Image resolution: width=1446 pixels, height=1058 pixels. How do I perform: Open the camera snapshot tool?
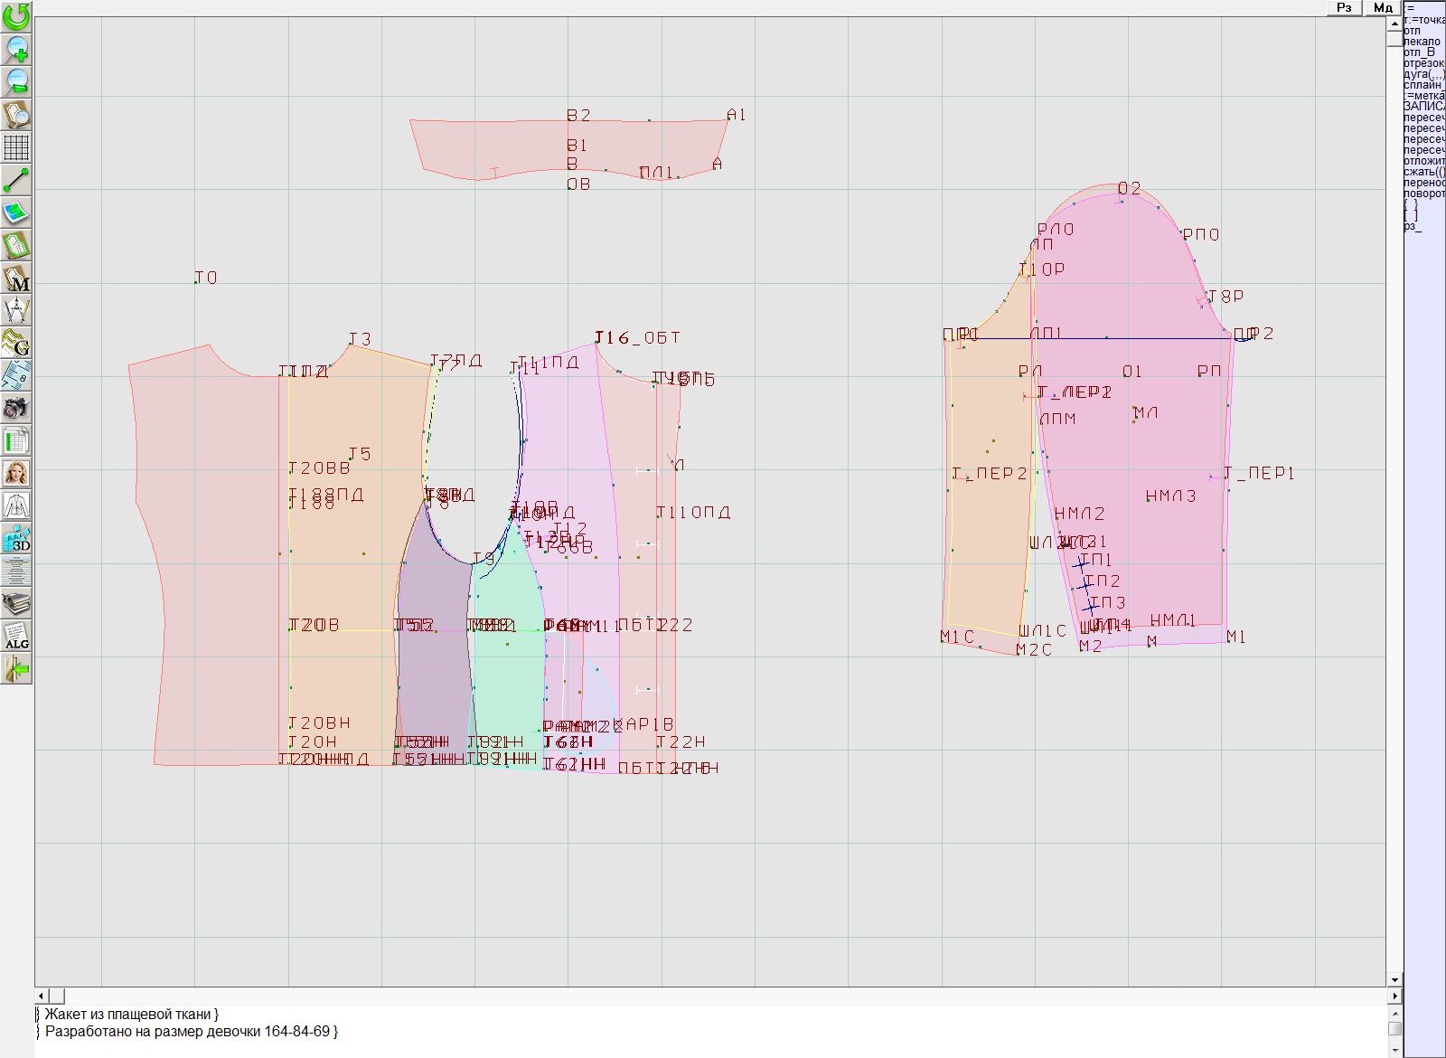click(x=16, y=408)
